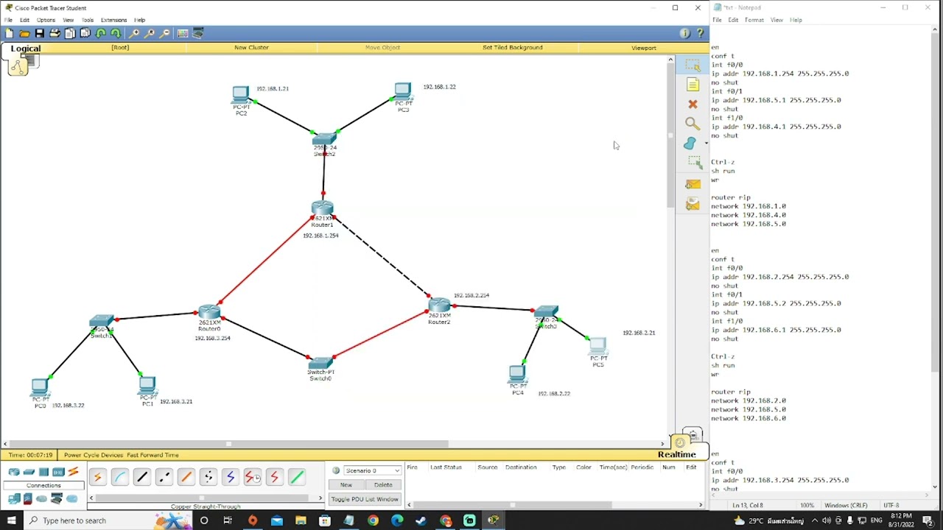
Task: Activate the Delete tool
Action: pos(693,105)
